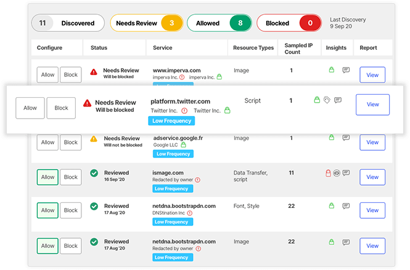Filter list to Allowed services
The image size is (410, 270).
pos(219,23)
